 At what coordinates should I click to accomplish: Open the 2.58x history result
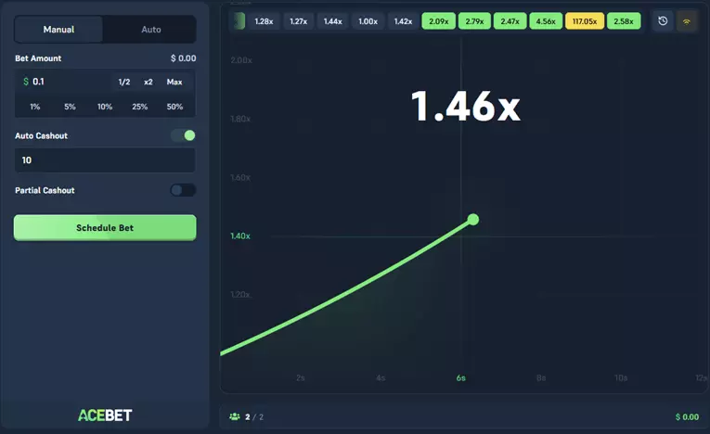coord(624,21)
